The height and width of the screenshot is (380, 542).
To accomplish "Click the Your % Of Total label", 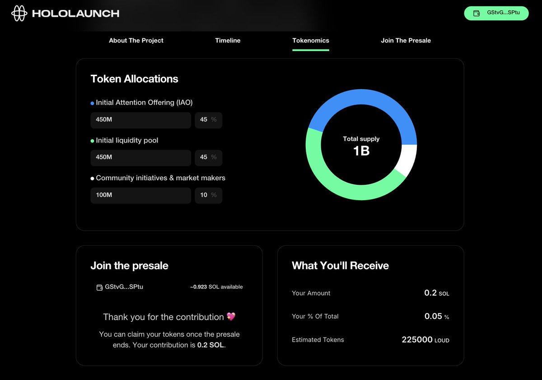I will click(315, 316).
